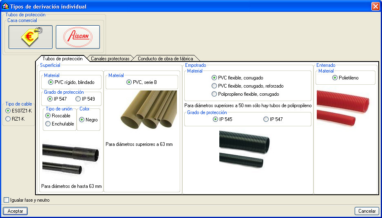Screen dimensions: 382x218
Task: Choose IP 549 protection grade
Action: (85, 99)
